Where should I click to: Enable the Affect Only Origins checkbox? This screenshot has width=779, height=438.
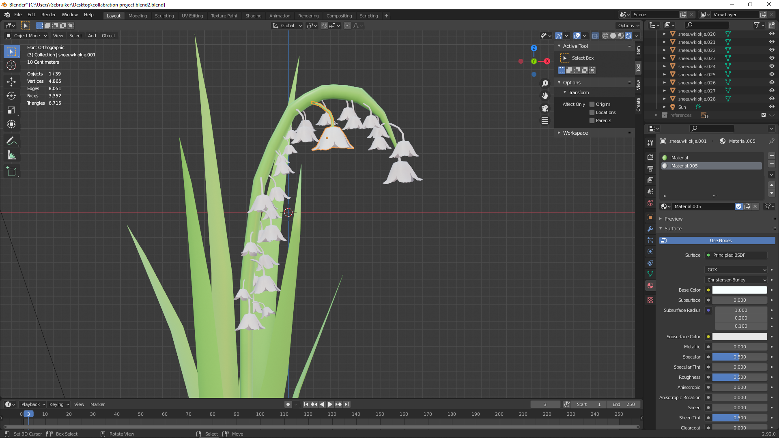point(592,104)
